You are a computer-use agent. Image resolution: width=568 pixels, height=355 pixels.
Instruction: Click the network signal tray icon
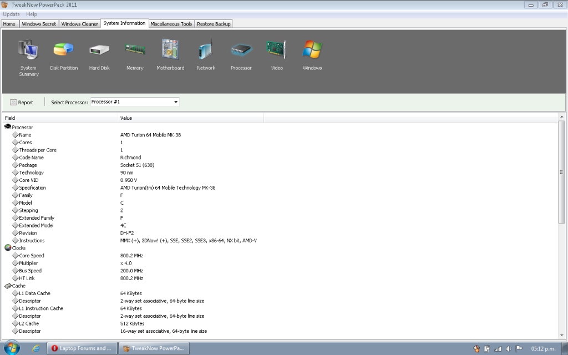click(498, 348)
